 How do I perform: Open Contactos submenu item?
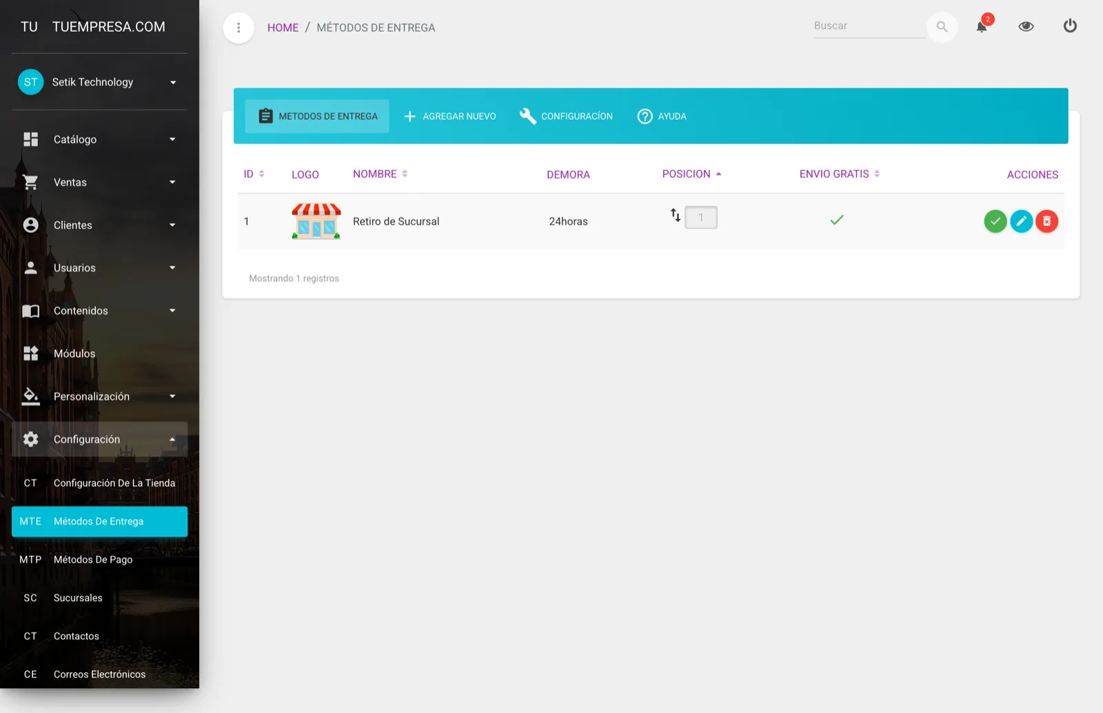[x=99, y=636]
